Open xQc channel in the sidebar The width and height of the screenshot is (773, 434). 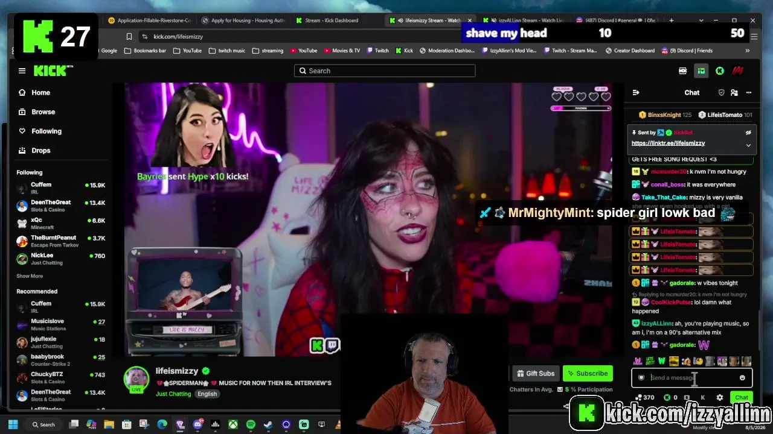60,224
